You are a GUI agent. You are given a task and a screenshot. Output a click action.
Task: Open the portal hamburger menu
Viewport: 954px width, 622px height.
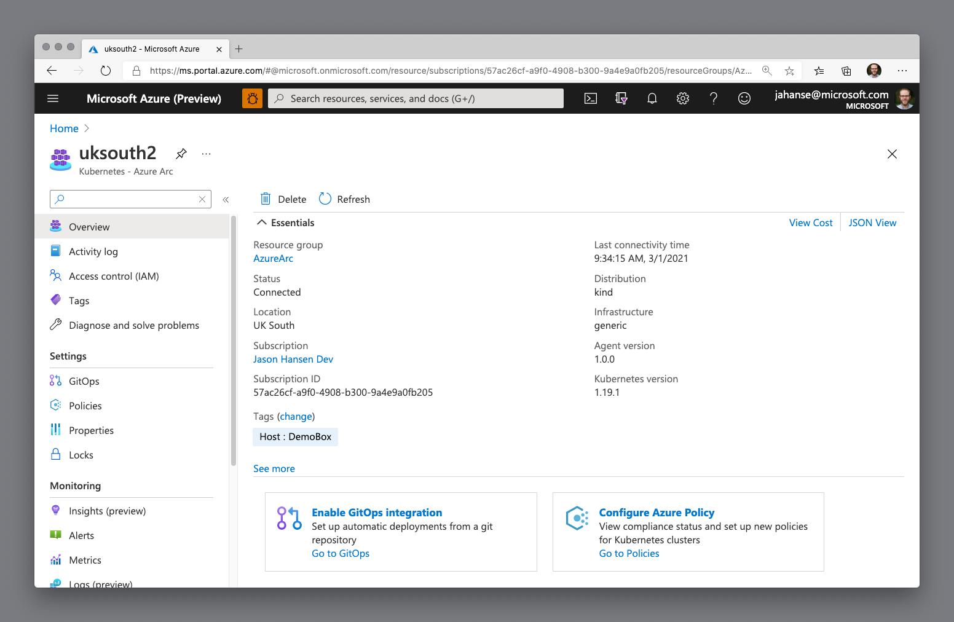point(53,98)
